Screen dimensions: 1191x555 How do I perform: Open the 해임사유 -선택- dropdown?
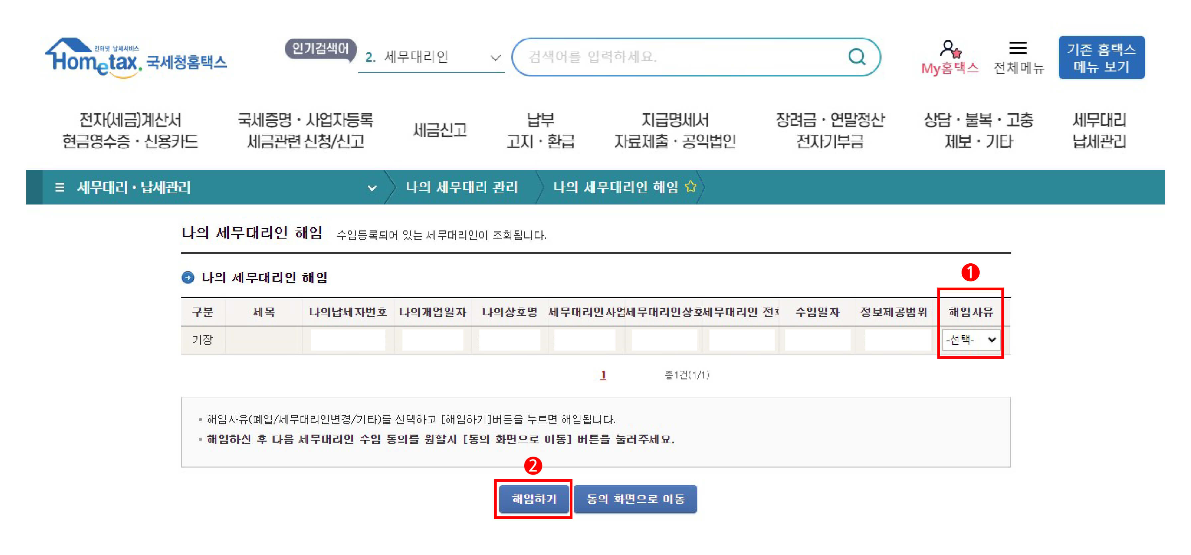(971, 340)
